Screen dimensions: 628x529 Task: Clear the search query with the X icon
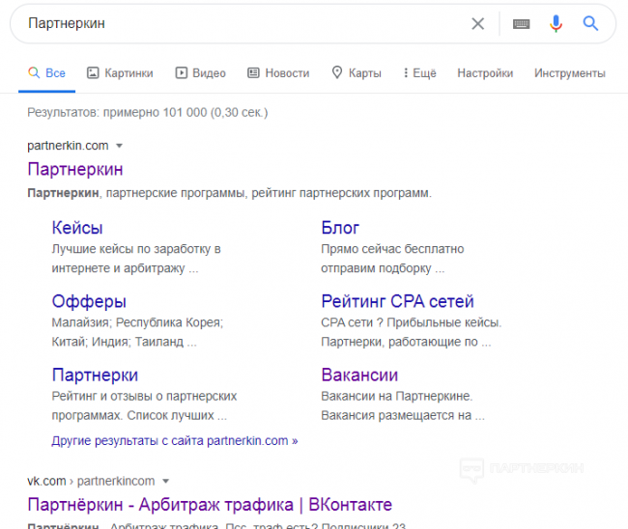click(477, 24)
